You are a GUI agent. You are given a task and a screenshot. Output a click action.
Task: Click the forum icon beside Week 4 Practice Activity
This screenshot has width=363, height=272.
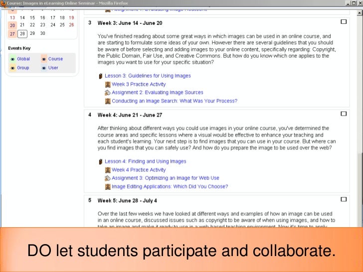[x=108, y=170]
